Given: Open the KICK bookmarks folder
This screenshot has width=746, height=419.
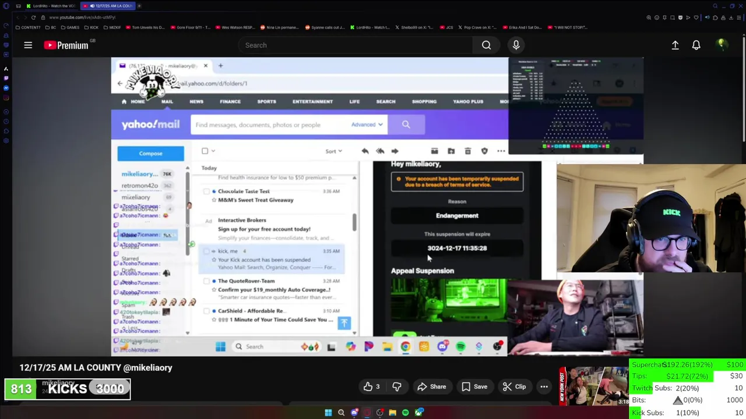Looking at the screenshot, I should [x=91, y=27].
